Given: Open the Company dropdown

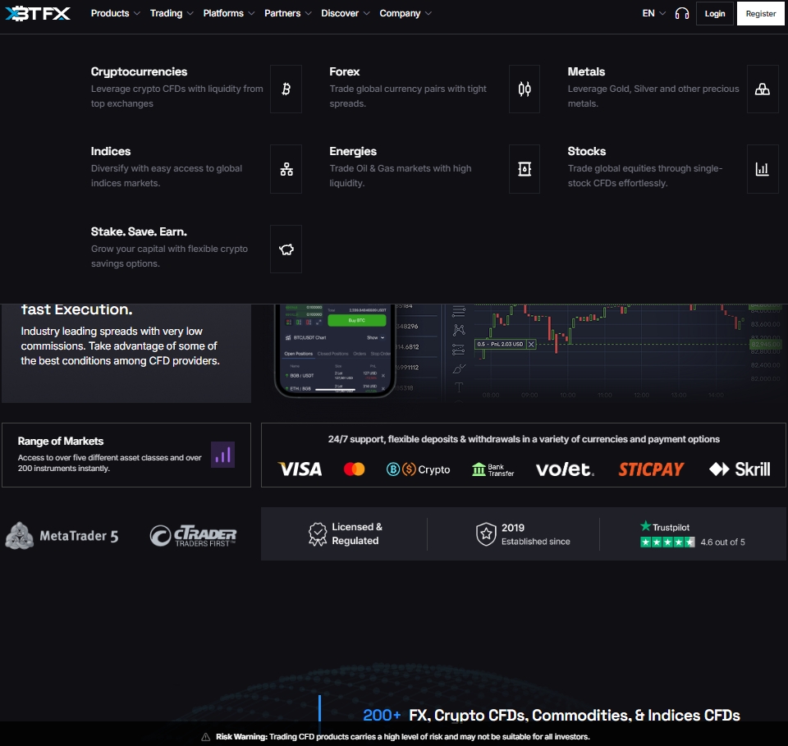Looking at the screenshot, I should (x=405, y=14).
